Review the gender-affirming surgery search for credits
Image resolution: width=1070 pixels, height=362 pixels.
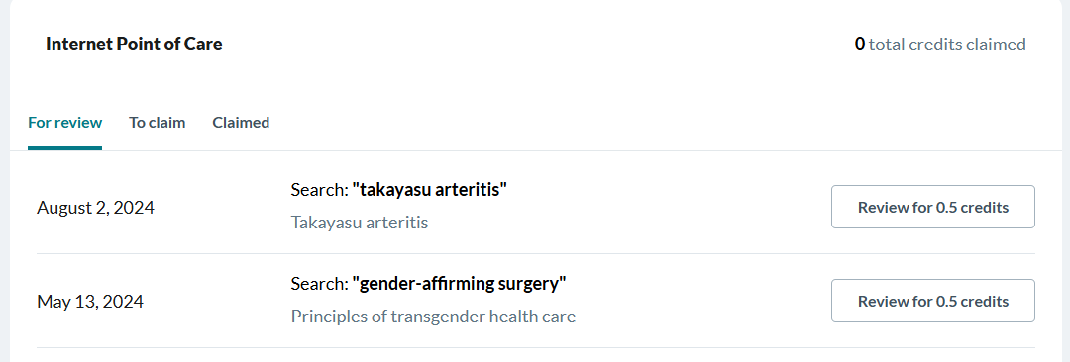click(933, 301)
